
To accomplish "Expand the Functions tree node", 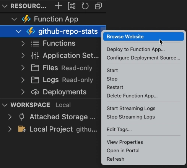I will click(23, 43).
